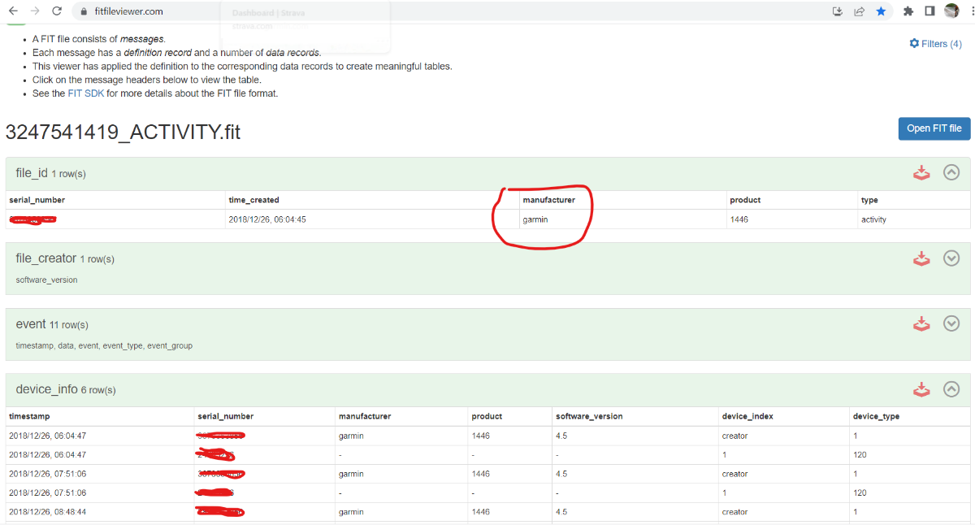Click the share page icon

click(859, 11)
